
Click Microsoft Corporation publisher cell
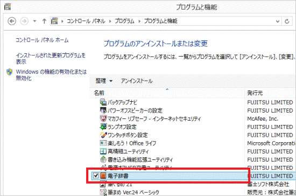(x=271, y=143)
